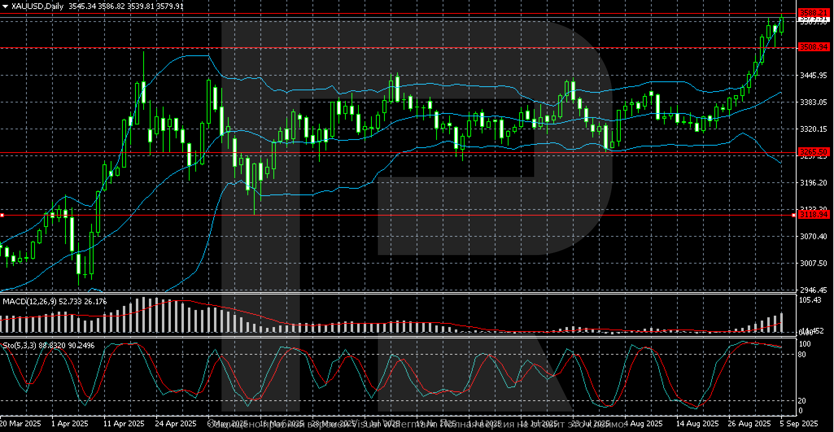This screenshot has height=432, width=834.
Task: Grab left handle of 3118.94 horizontal line
Action: pyautogui.click(x=2, y=215)
